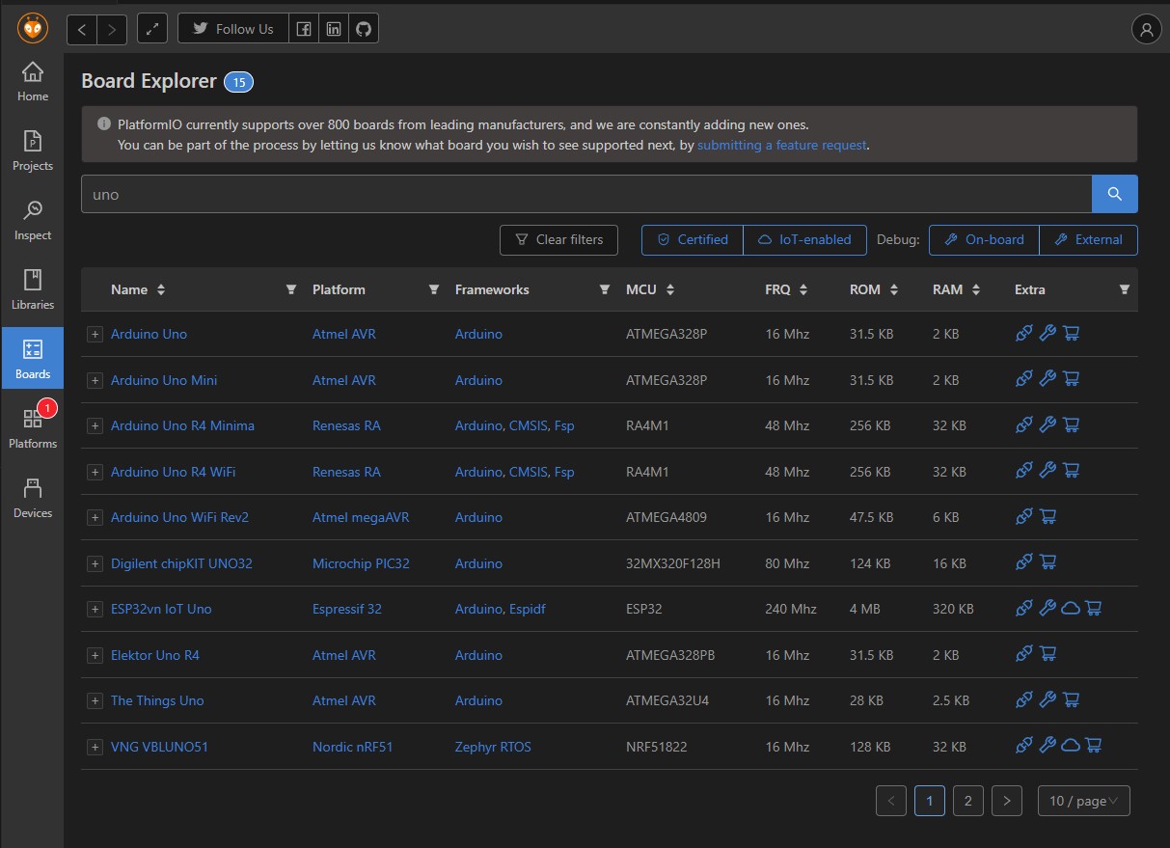Toggle the Certified filter
This screenshot has height=848, width=1170.
click(693, 240)
